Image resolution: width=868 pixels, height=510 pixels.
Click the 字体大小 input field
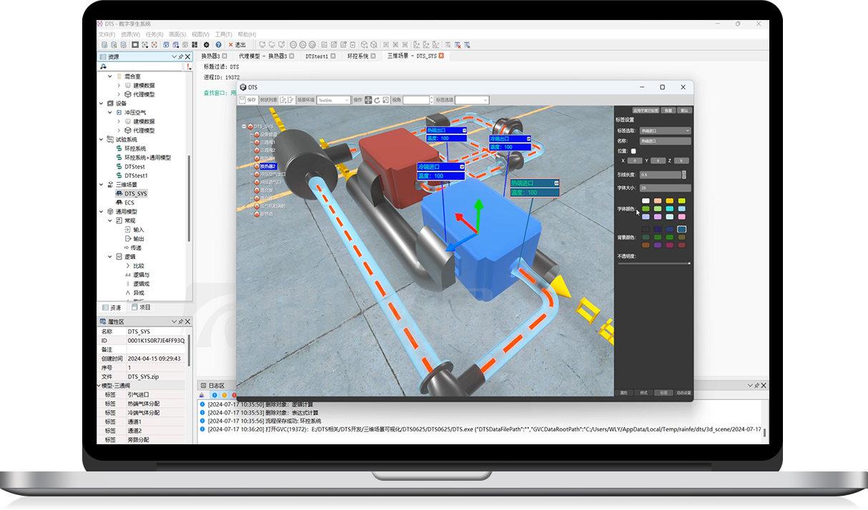(x=665, y=188)
